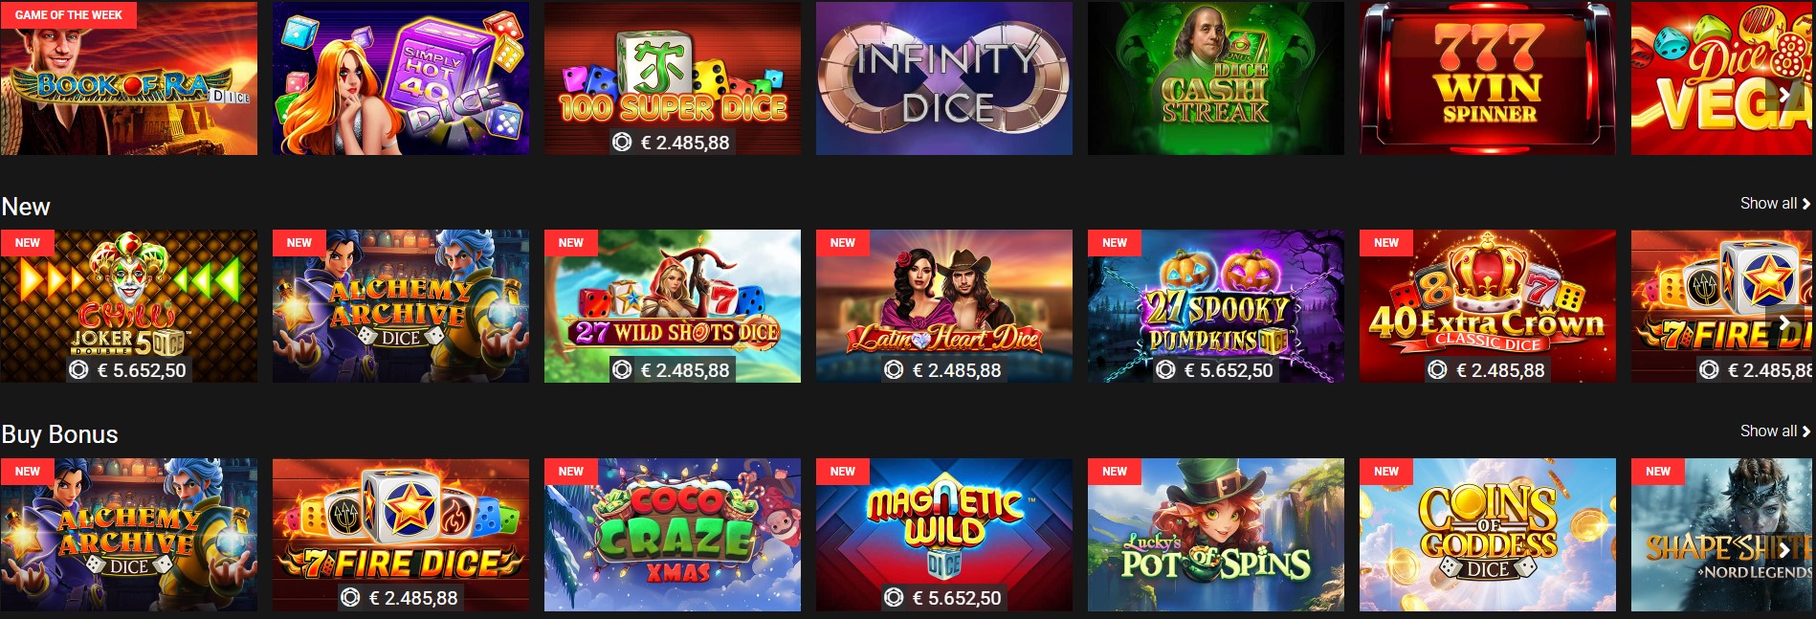1816x619 pixels.
Task: Click jackpot chip icon on Chilli Joker
Action: point(79,369)
